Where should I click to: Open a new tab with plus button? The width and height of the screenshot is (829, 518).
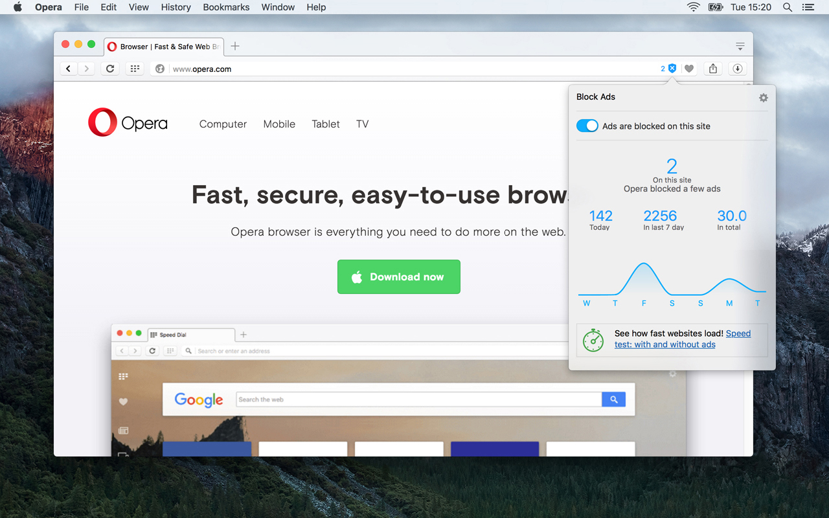click(x=235, y=46)
